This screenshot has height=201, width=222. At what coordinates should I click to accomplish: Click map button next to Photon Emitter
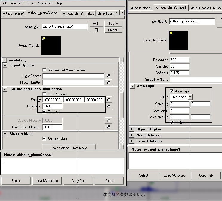coord(108,82)
